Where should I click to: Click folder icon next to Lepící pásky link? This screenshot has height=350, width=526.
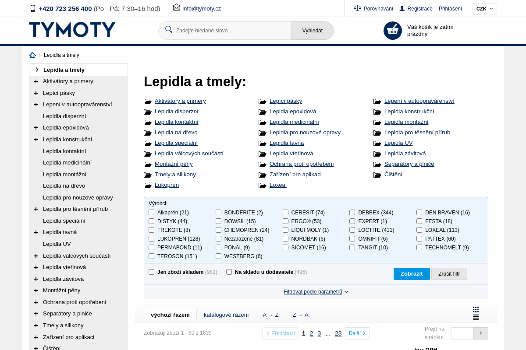262,101
